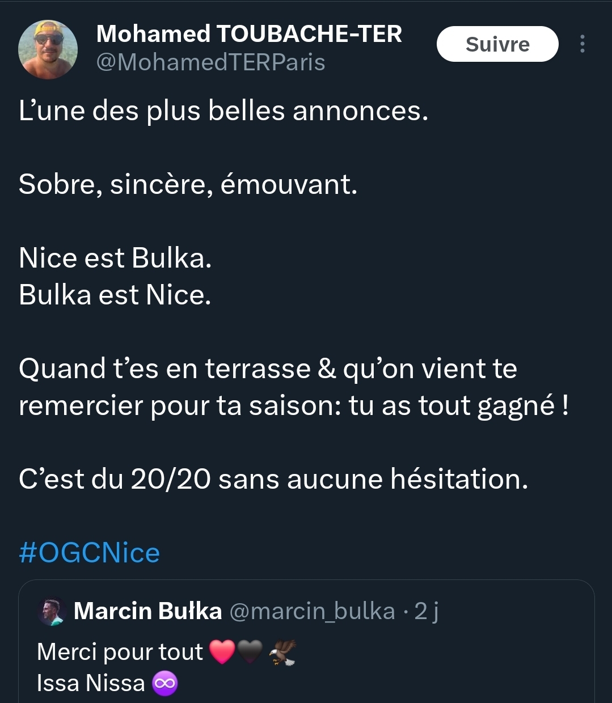Click the "C'est du 20/20" sentence
Screen dimensions: 612x703
273,479
